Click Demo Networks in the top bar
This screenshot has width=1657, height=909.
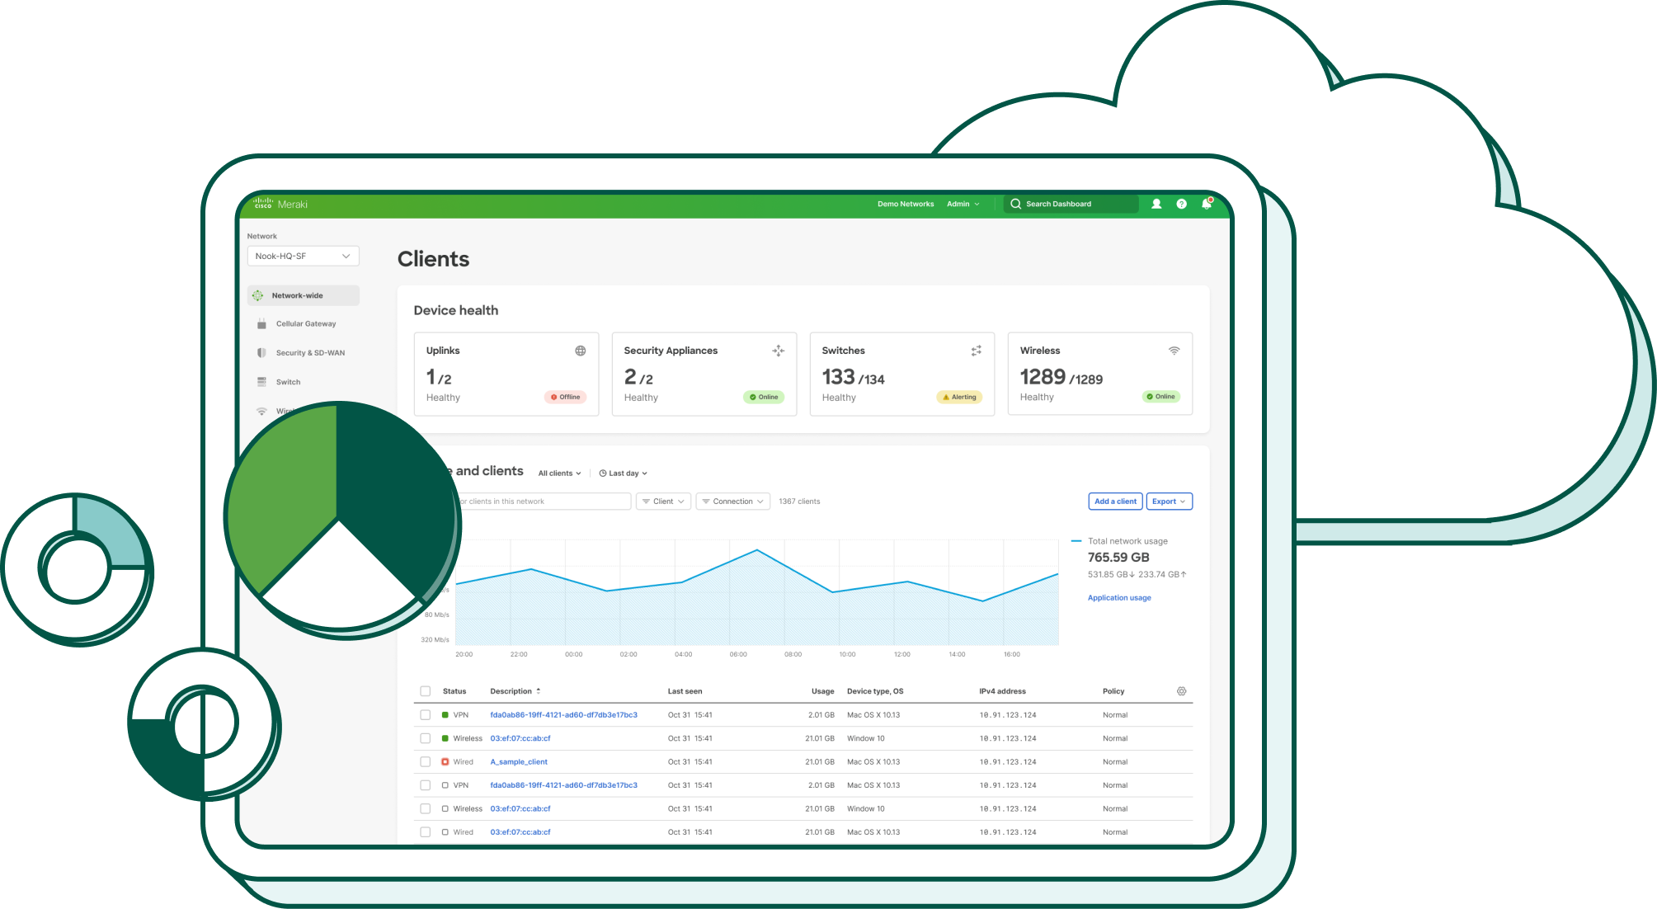point(906,204)
